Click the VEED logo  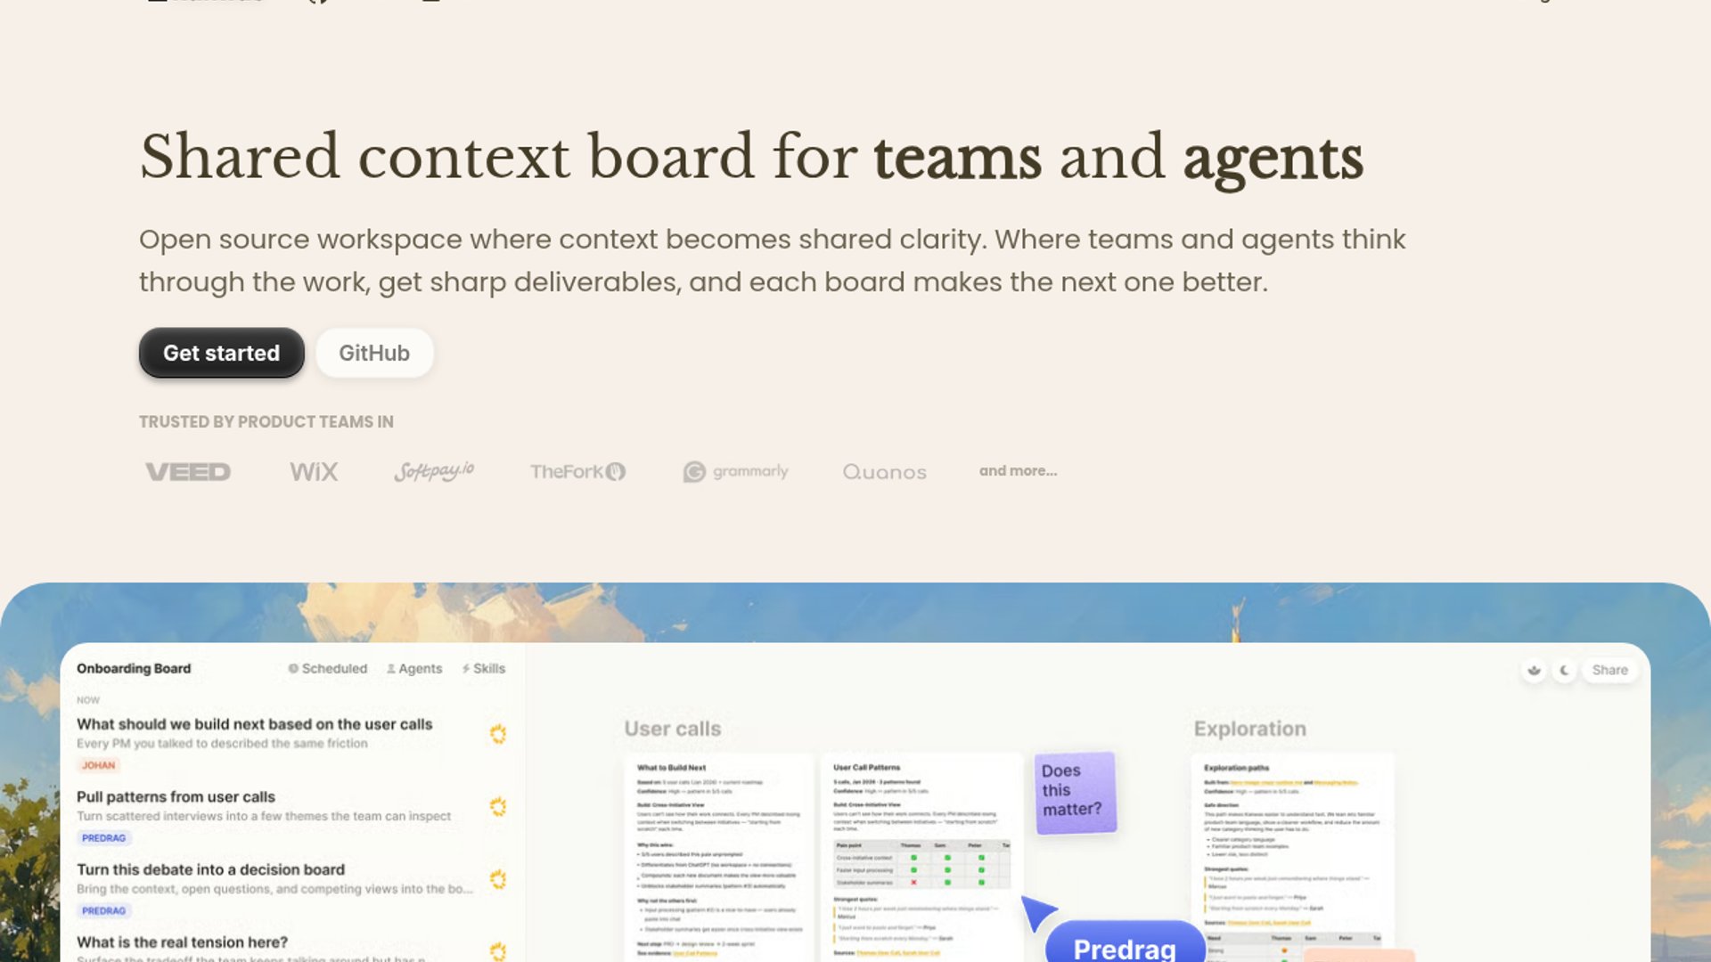(x=188, y=471)
